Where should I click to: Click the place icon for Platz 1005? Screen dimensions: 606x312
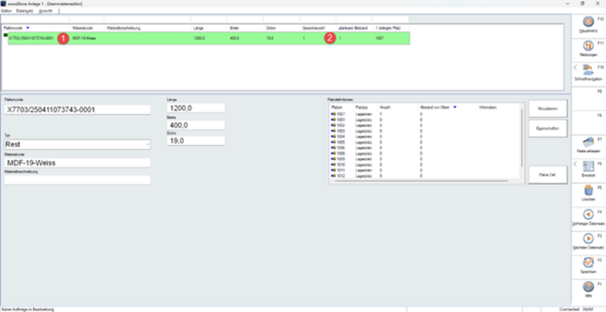click(x=333, y=142)
